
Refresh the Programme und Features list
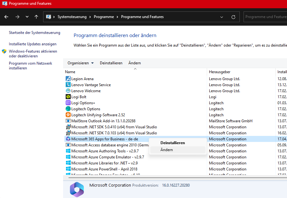(x=233, y=17)
